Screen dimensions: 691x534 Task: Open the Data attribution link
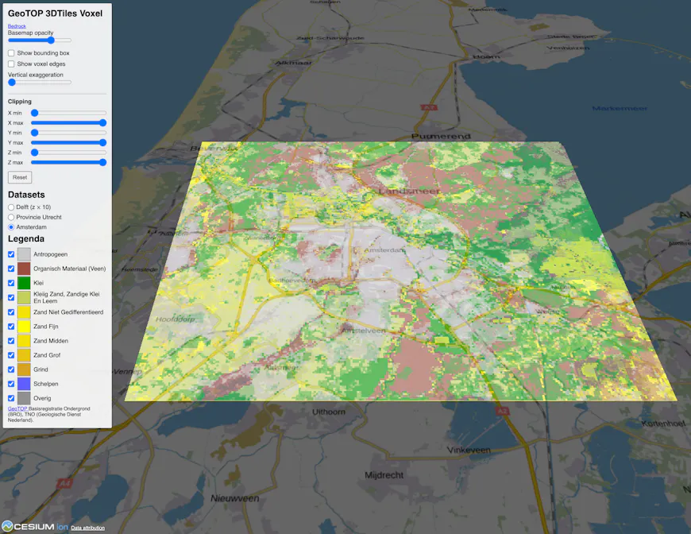click(x=87, y=527)
